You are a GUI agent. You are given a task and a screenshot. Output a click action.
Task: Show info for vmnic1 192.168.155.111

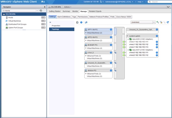click(157, 42)
